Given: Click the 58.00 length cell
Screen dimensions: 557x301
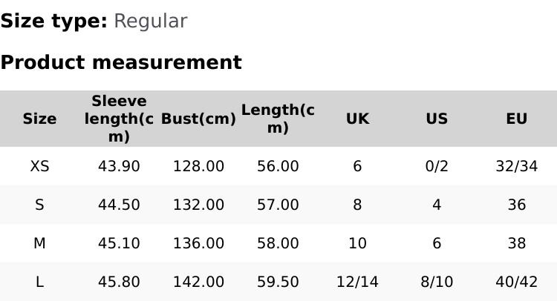Looking at the screenshot, I should pyautogui.click(x=278, y=243).
